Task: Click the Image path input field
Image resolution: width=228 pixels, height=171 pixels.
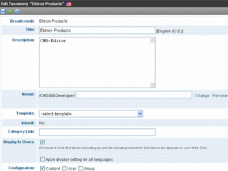Action: (134, 95)
